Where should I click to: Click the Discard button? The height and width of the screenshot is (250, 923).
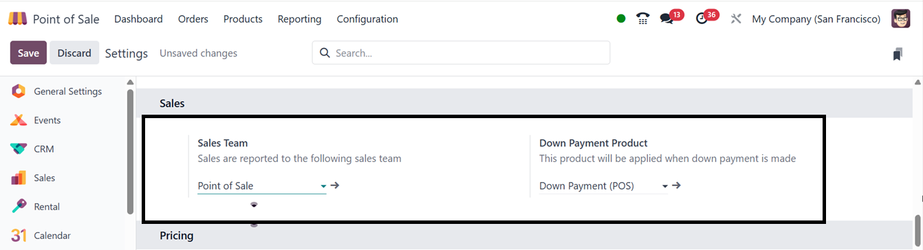pos(74,53)
